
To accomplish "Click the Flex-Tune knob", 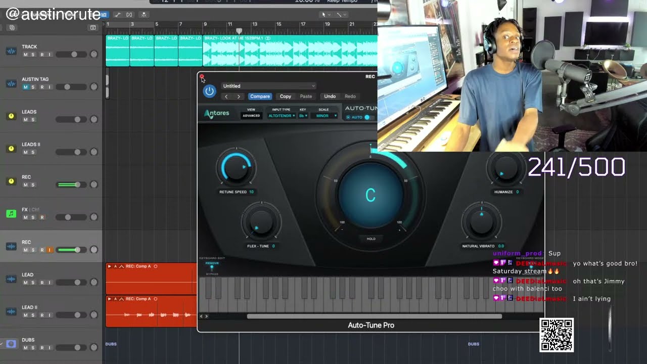I will (x=261, y=222).
